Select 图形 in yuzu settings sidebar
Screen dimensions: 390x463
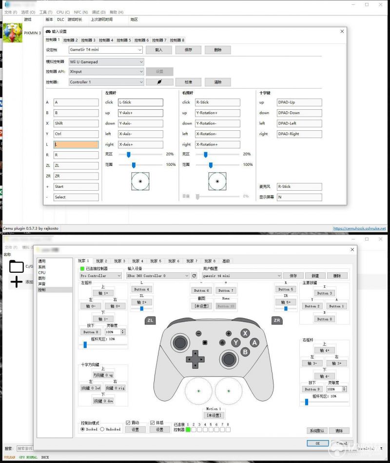pyautogui.click(x=42, y=278)
